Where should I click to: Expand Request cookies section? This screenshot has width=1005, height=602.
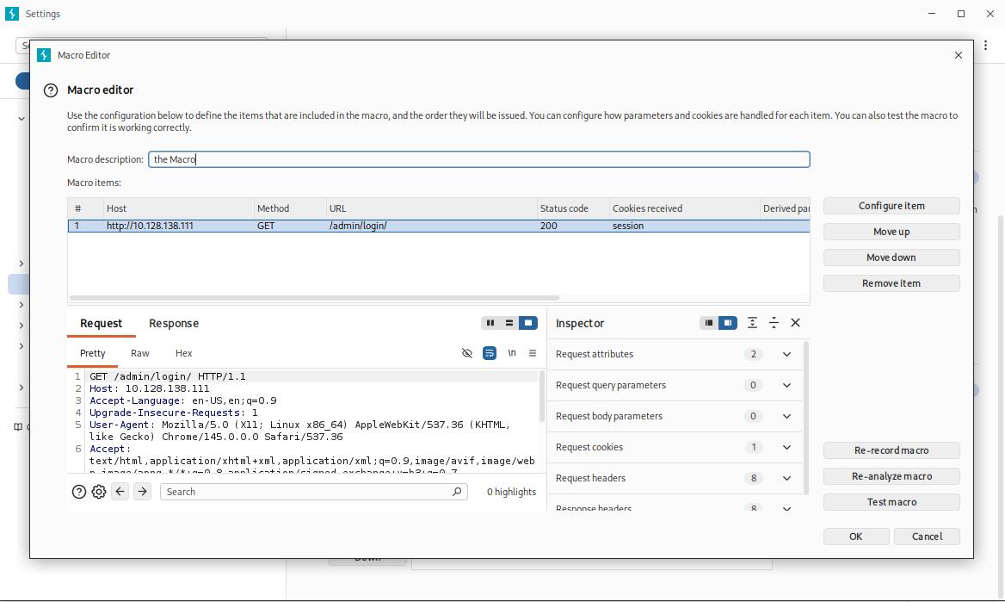click(786, 447)
